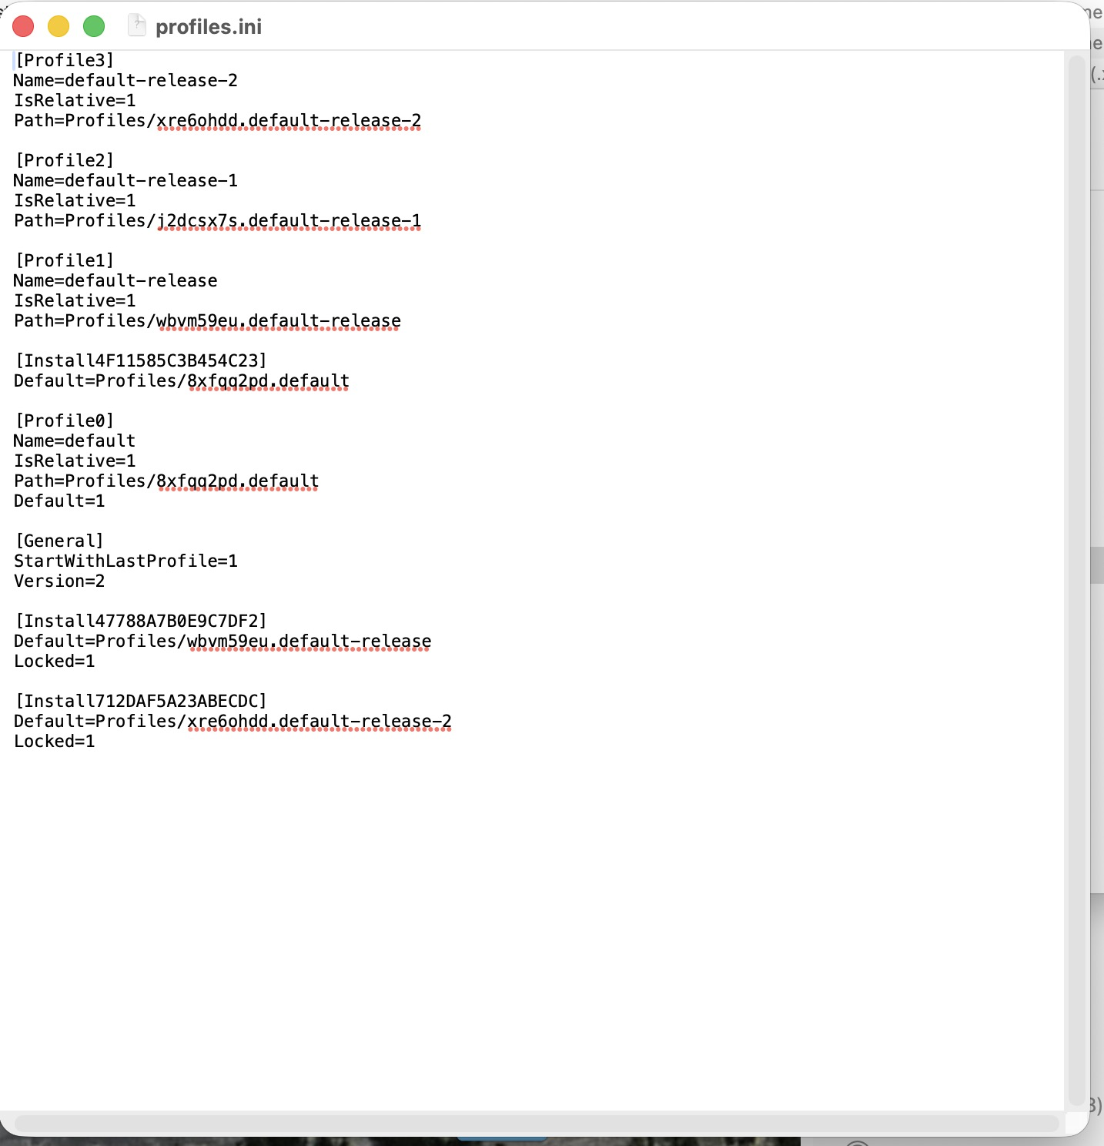Viewport: 1104px width, 1146px height.
Task: Click Locked=1 under [Install47788A7B0E9C7DF2]
Action: [55, 661]
